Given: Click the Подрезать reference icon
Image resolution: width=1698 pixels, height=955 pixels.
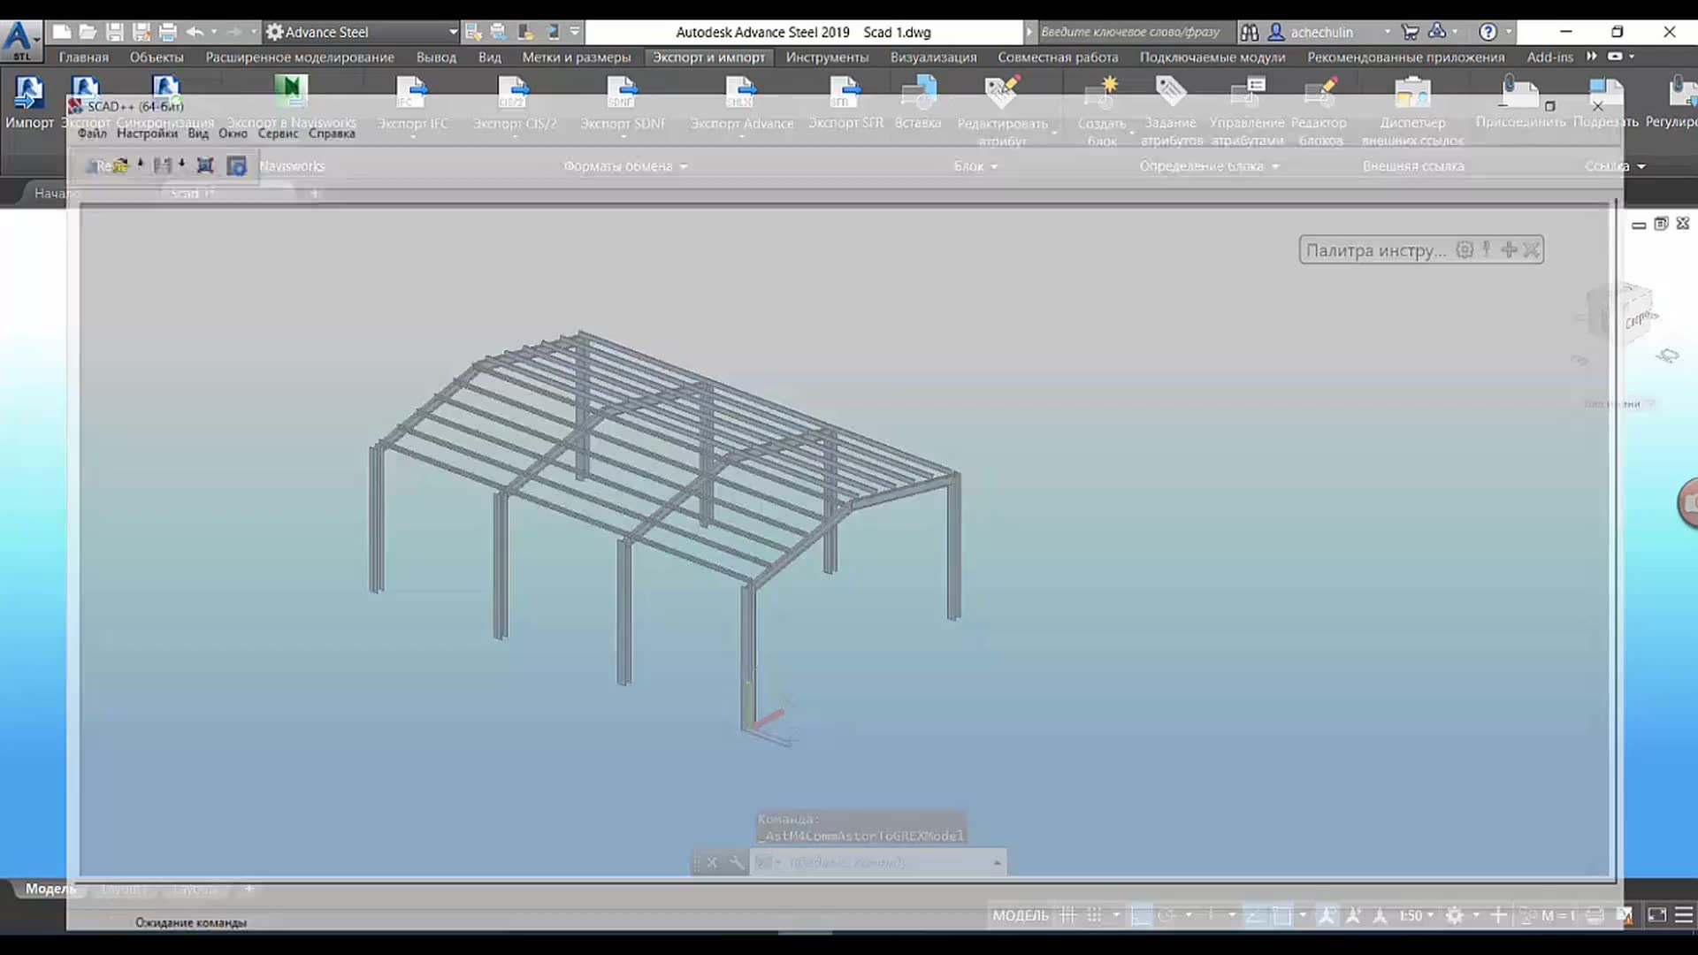Looking at the screenshot, I should 1605,91.
